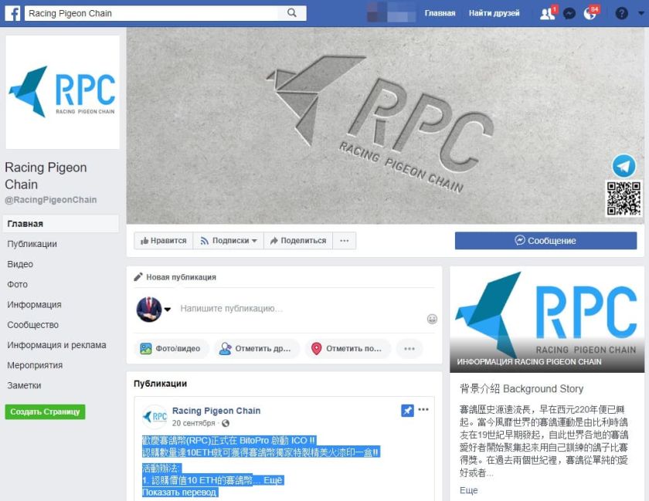The width and height of the screenshot is (649, 501).
Task: Expand post text with Ещё link
Action: pyautogui.click(x=273, y=480)
